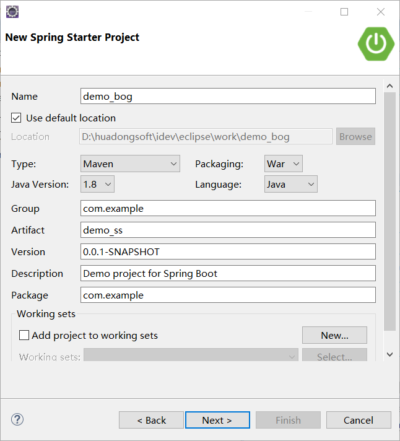Click the Next > button
The width and height of the screenshot is (400, 441).
point(217,420)
